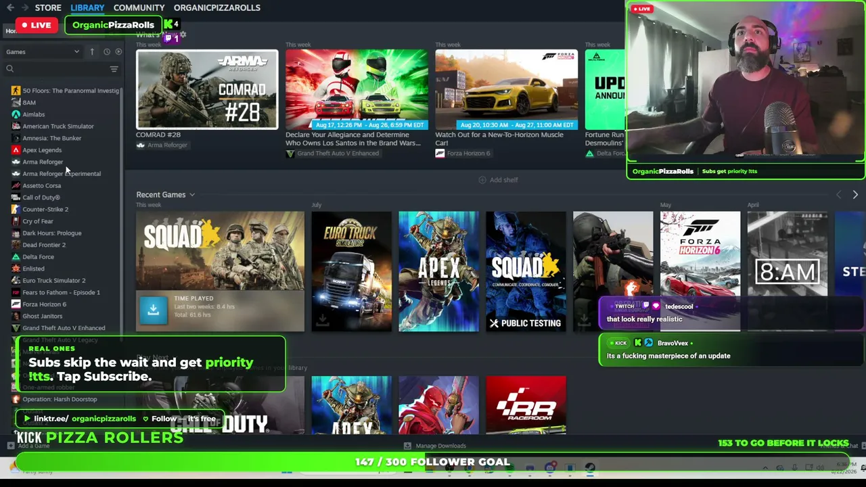866x487 pixels.
Task: Open the Games collection dropdown
Action: click(43, 51)
